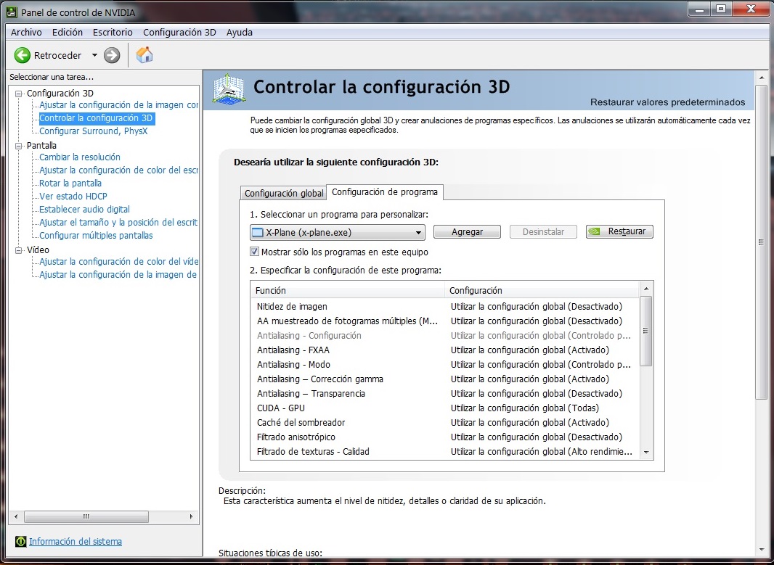The image size is (774, 565).
Task: Open the Archivo menu
Action: (26, 32)
